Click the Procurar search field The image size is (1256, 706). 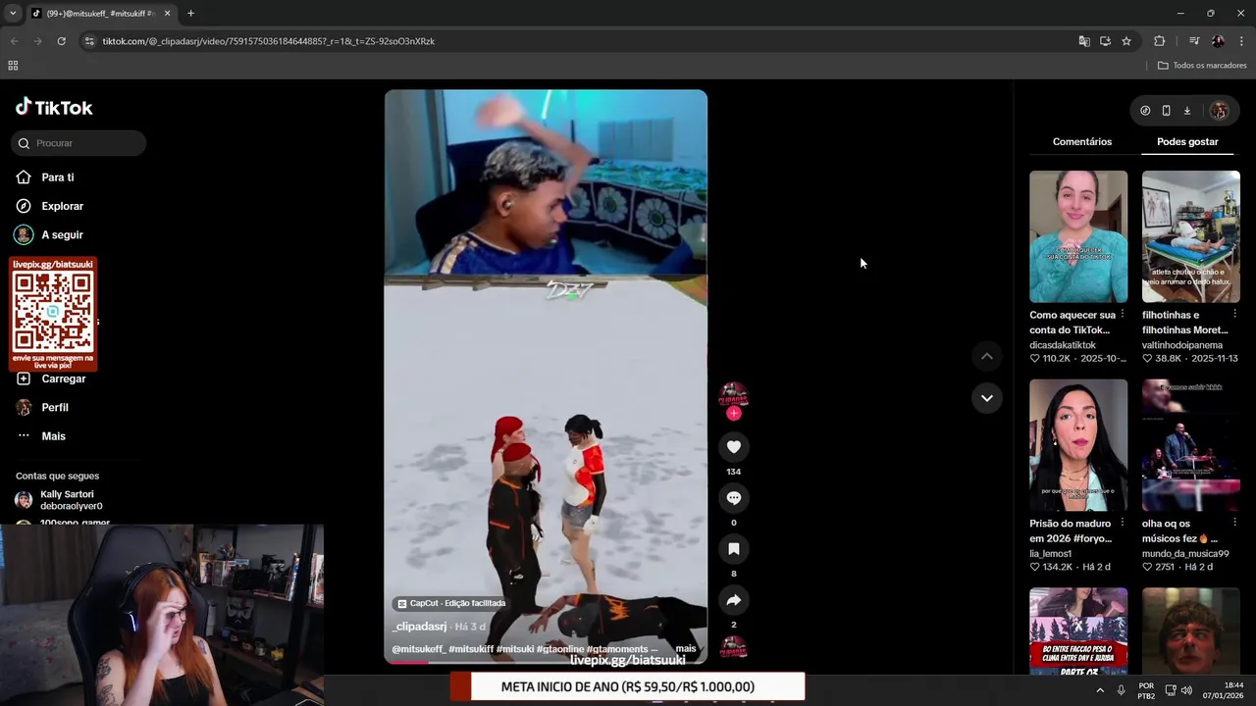pos(78,143)
